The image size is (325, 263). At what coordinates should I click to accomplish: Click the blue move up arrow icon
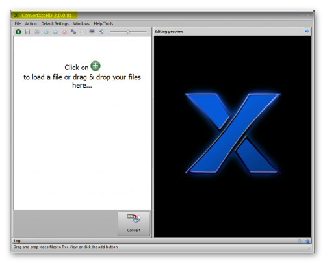[55, 32]
